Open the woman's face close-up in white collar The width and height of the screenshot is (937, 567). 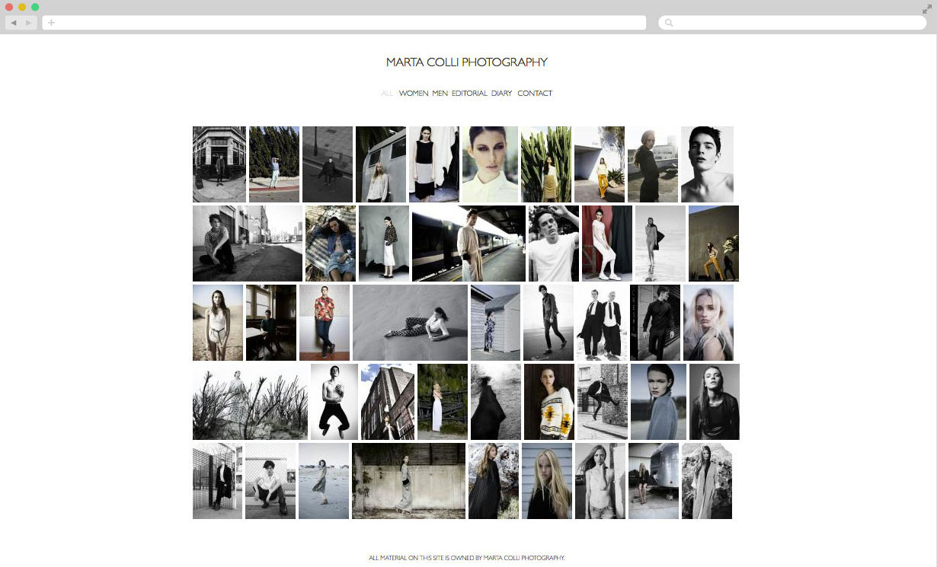tap(490, 164)
